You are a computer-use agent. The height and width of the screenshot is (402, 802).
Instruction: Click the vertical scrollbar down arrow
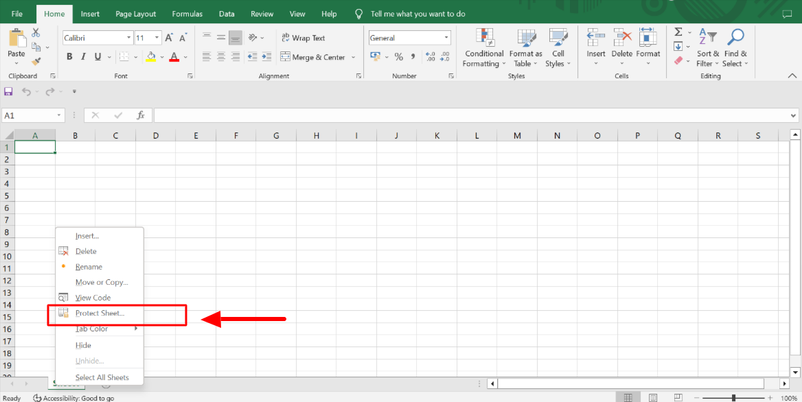(x=795, y=371)
